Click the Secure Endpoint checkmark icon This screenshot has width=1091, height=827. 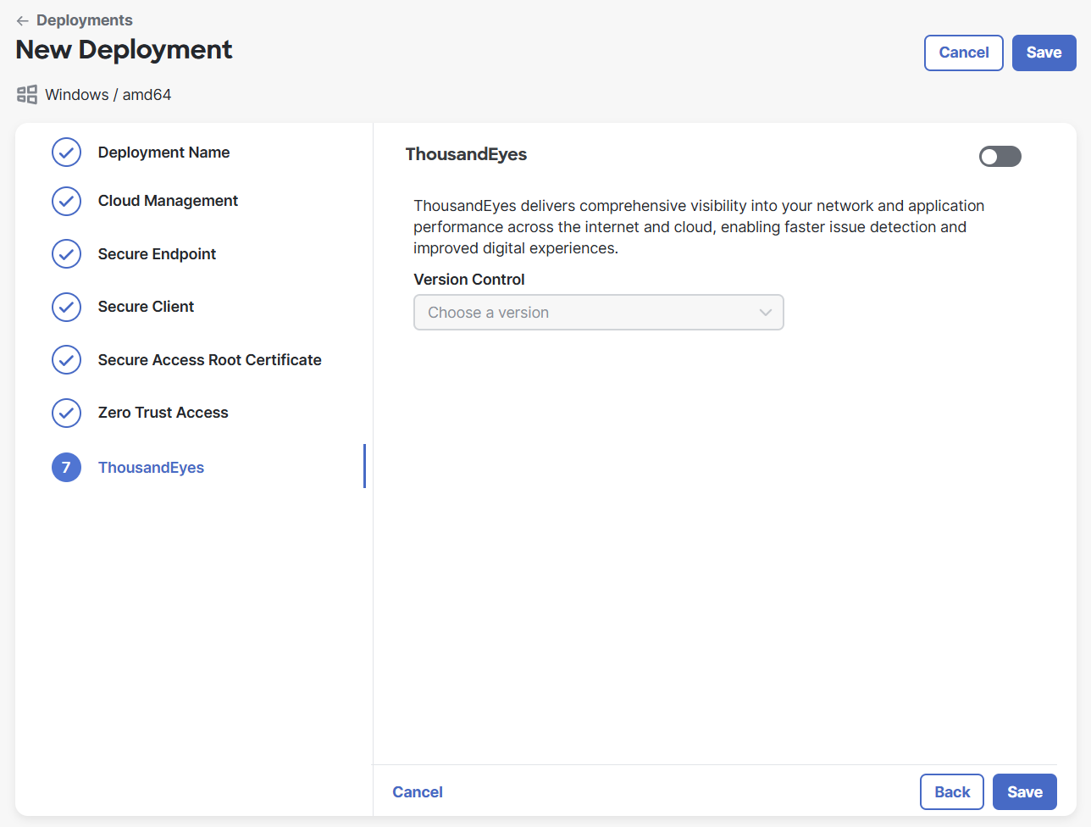[66, 254]
